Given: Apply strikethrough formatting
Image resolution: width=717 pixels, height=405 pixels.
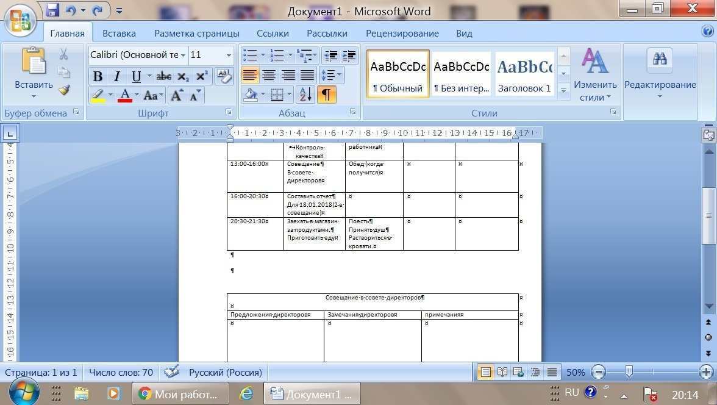Looking at the screenshot, I should pyautogui.click(x=163, y=76).
